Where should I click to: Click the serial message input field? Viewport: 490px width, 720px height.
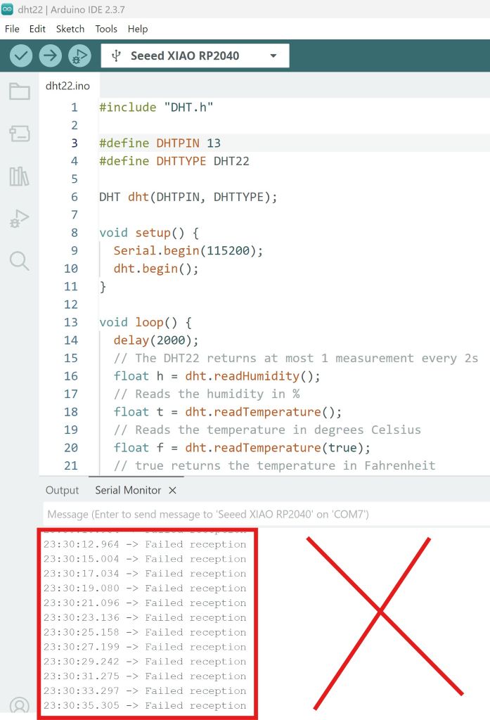click(266, 514)
